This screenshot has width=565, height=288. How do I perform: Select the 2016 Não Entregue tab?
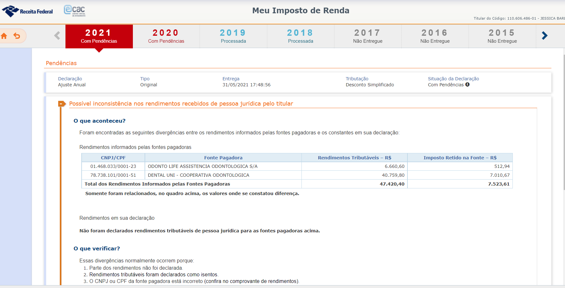(435, 36)
